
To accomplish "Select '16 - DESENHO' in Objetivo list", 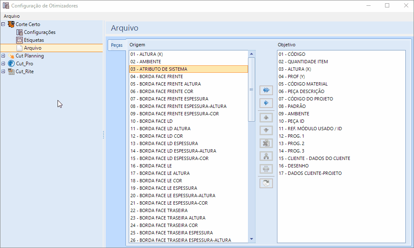I will 341,166.
